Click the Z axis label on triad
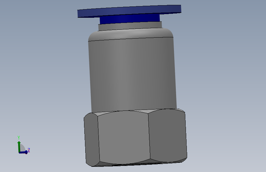This screenshot has width=266, height=172. [x=29, y=150]
